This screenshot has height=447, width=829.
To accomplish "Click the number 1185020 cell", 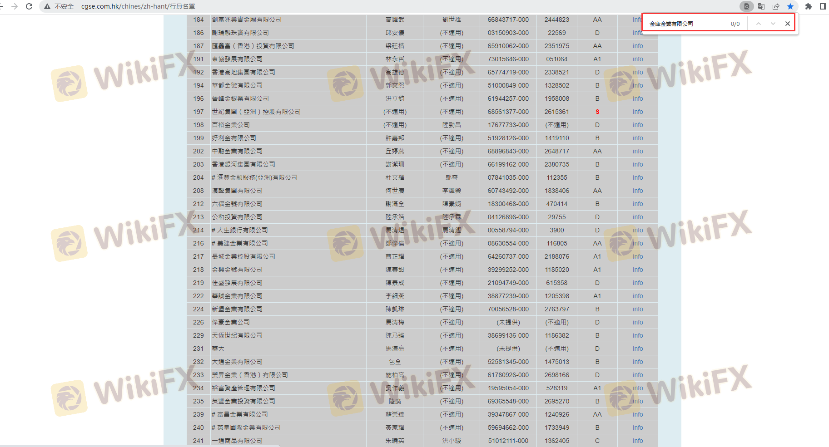I will tap(557, 270).
